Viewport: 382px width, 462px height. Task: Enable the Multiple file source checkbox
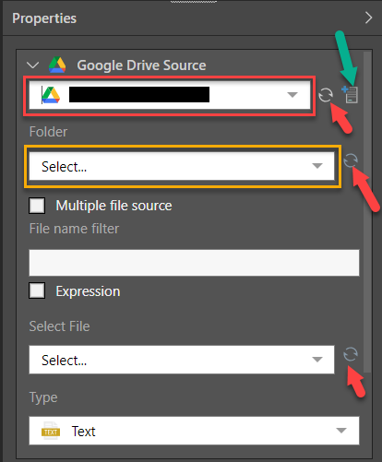click(37, 206)
